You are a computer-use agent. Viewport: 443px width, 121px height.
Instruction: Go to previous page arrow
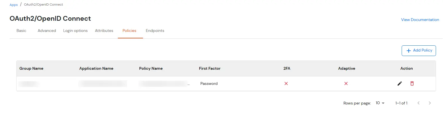click(x=419, y=103)
